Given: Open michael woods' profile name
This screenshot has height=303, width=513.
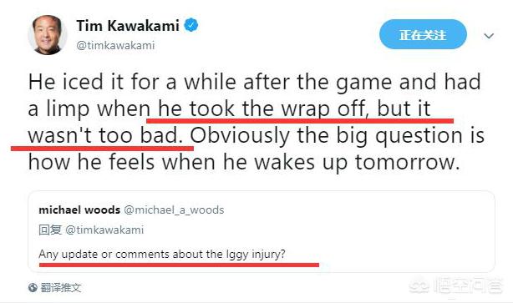Looking at the screenshot, I should 79,210.
